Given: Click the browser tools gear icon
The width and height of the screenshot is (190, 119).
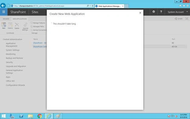Looking at the screenshot, I should coord(188,6).
